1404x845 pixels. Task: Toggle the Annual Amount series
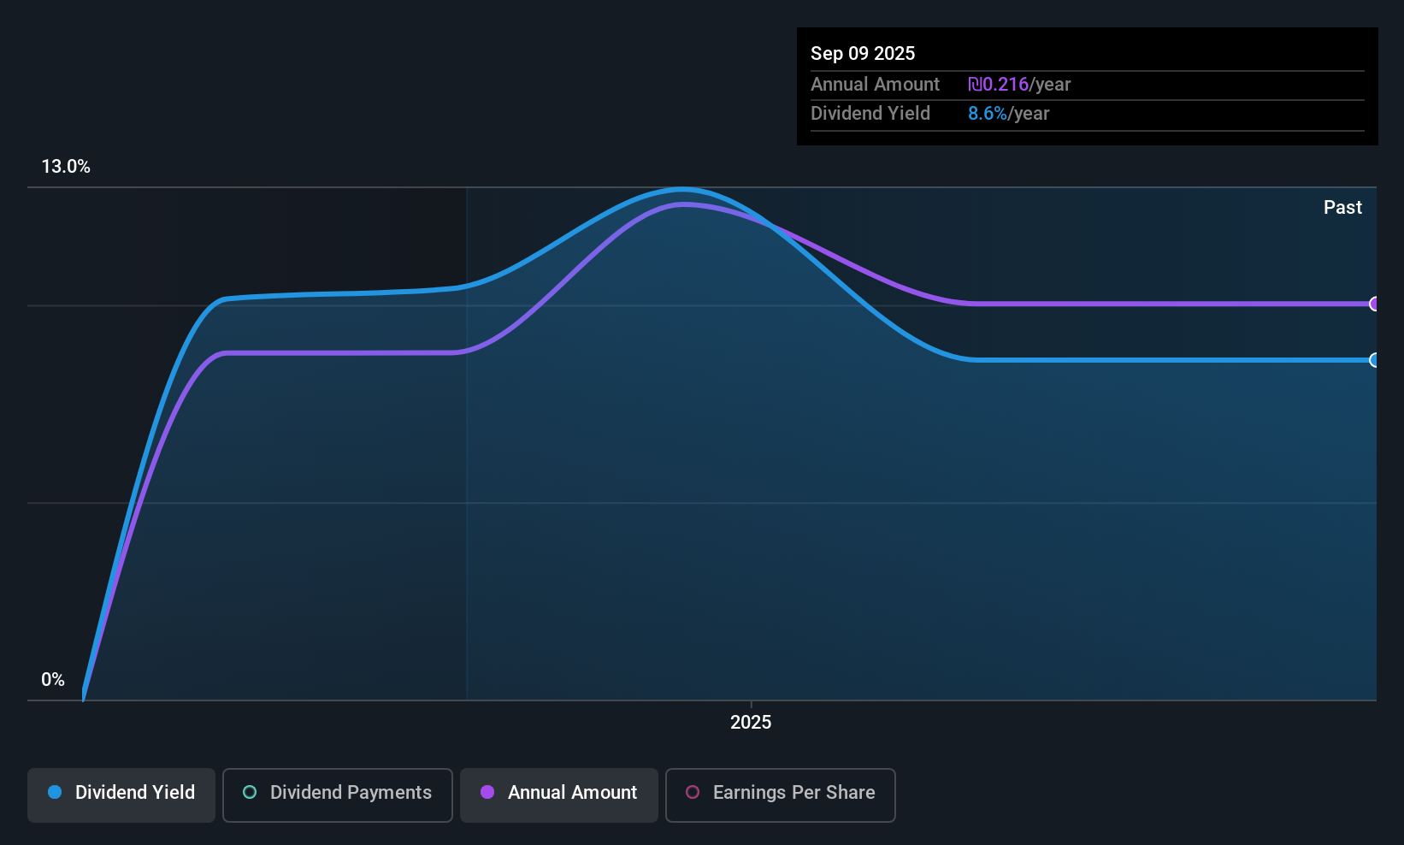click(559, 795)
